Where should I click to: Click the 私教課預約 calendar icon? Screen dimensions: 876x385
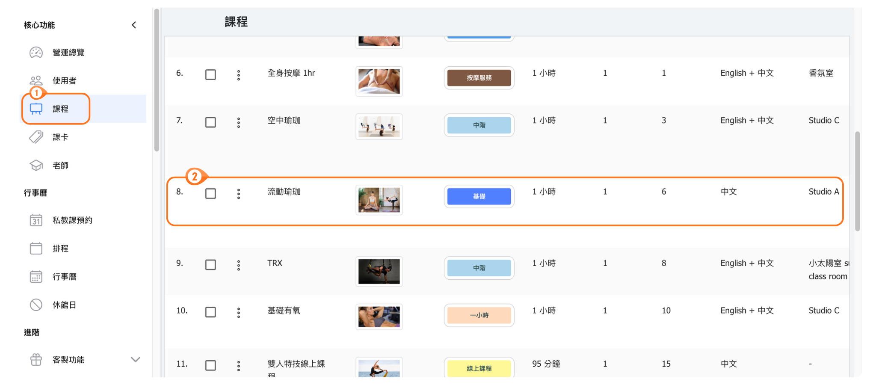(x=36, y=220)
